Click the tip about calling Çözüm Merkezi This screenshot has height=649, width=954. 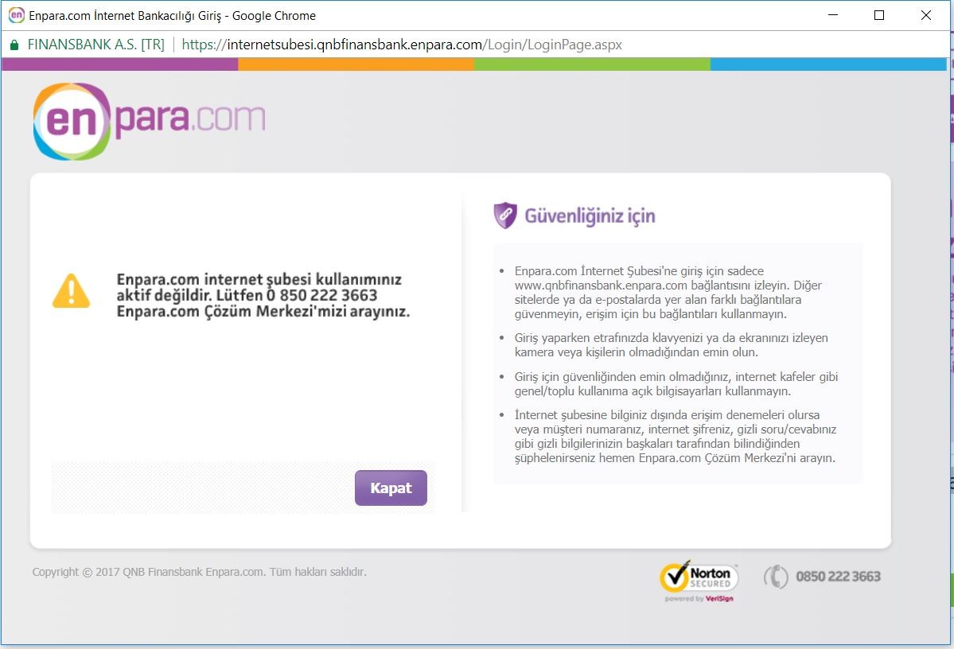pos(676,436)
